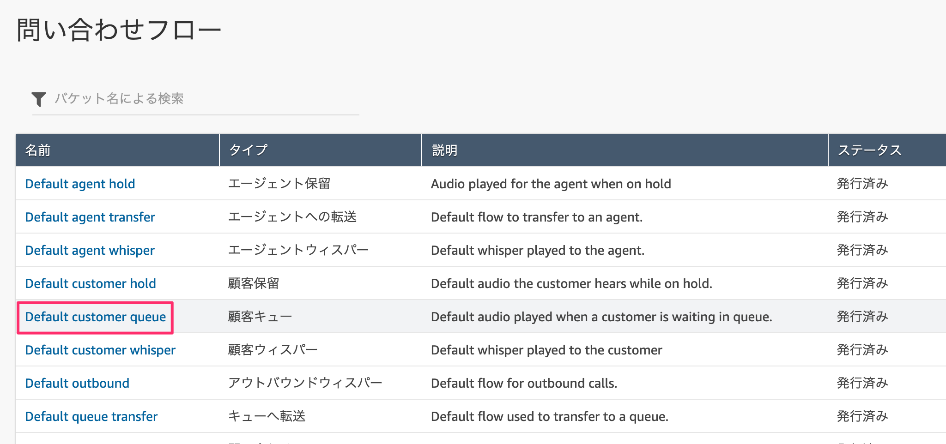Open Default agent transfer flow
Viewport: 946px width, 444px height.
(90, 217)
